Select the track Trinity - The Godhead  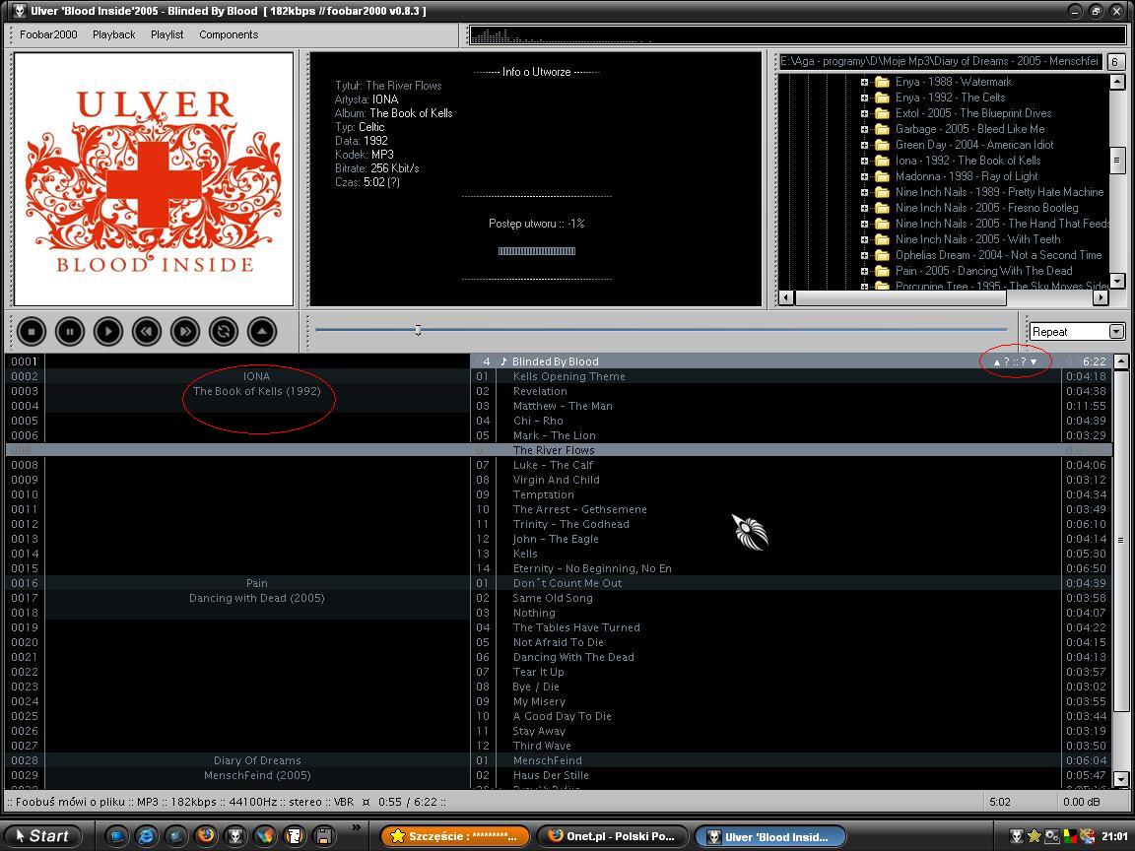point(571,524)
